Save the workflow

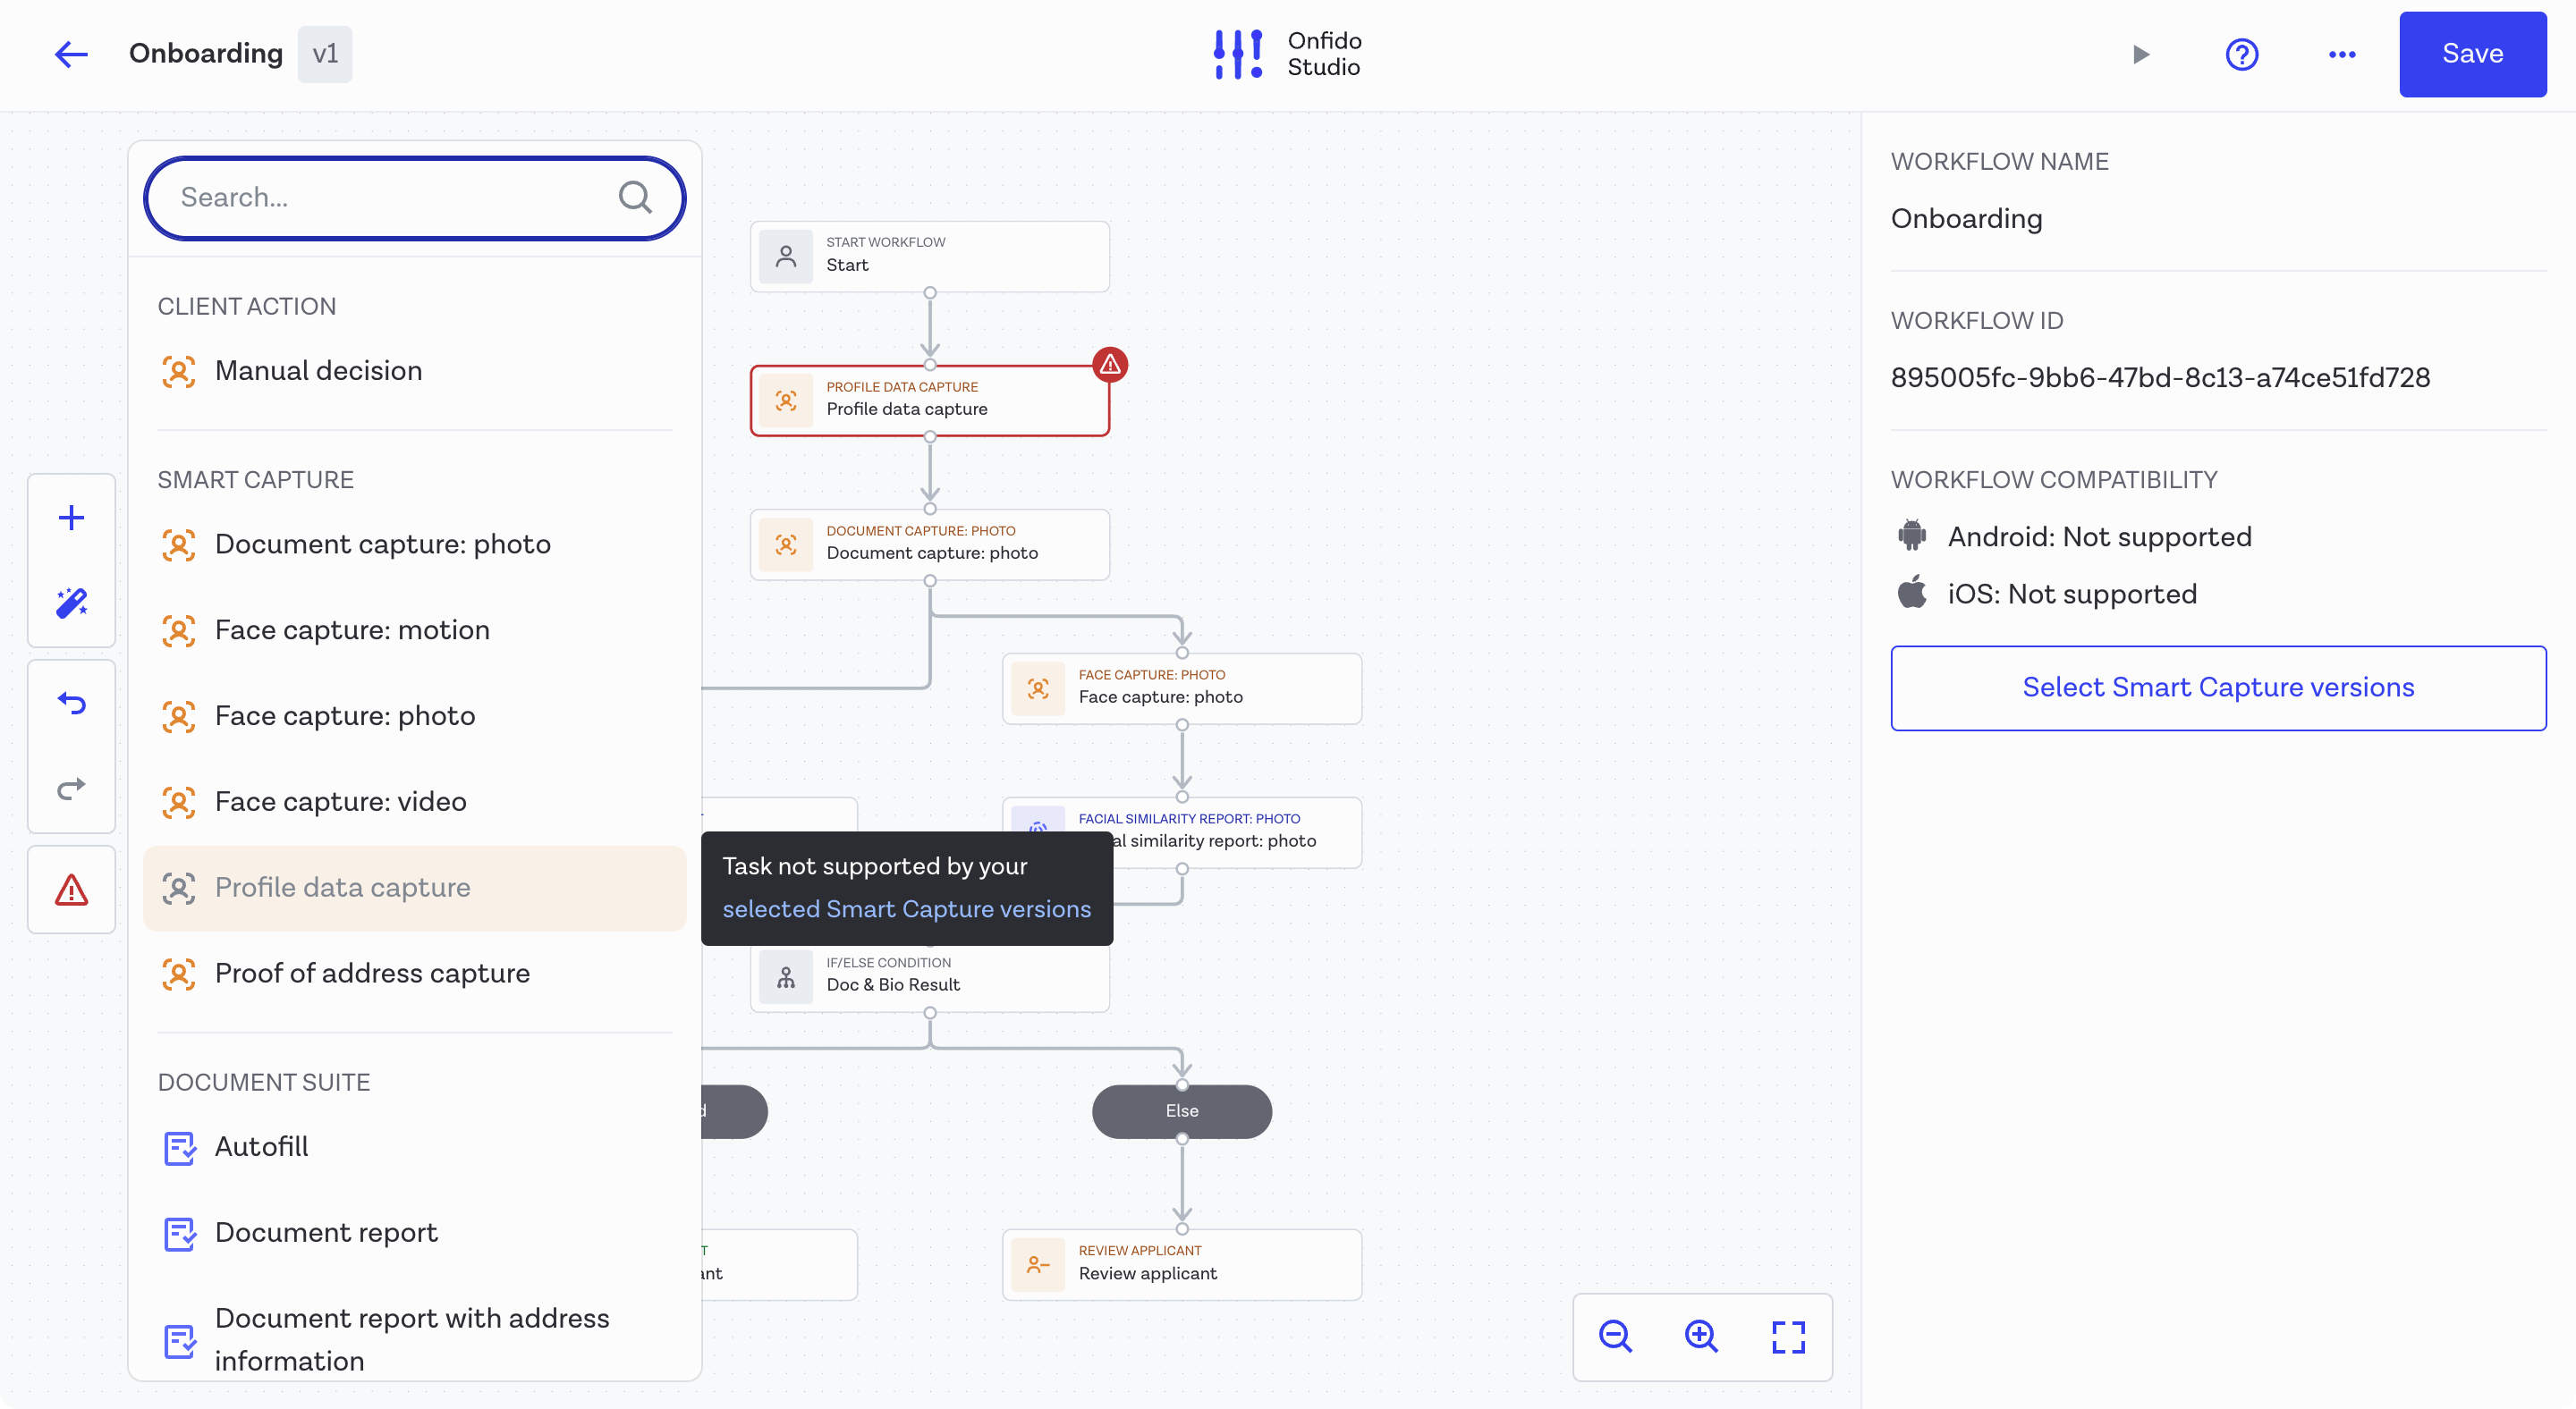tap(2472, 54)
